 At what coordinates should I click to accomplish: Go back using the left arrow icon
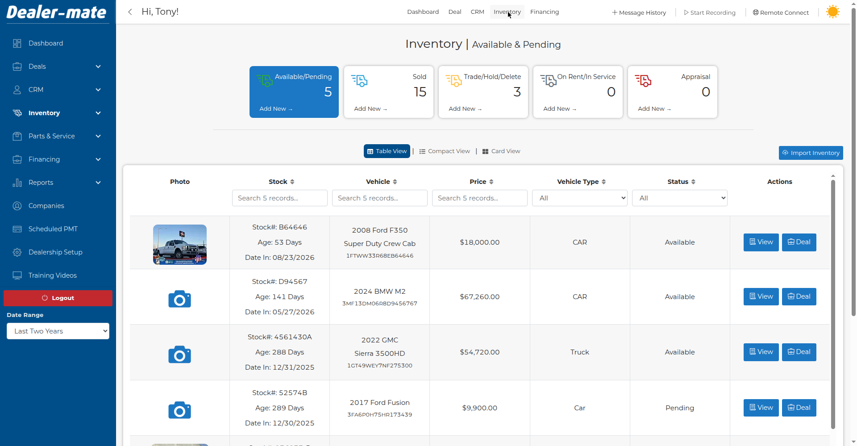point(130,12)
